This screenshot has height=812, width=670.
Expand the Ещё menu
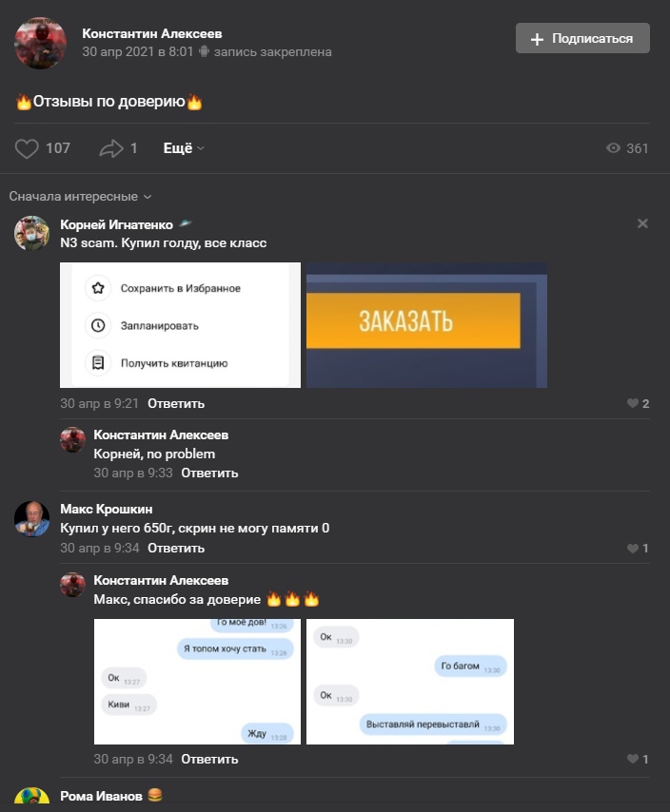(184, 148)
